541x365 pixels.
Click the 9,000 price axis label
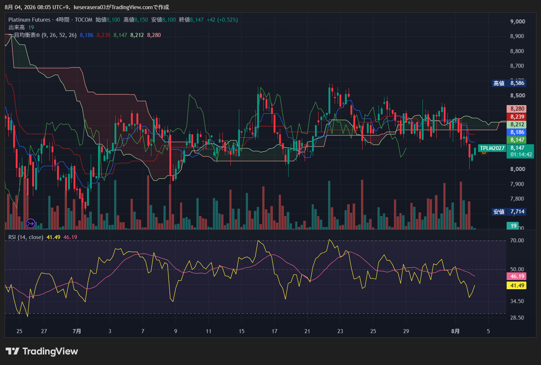(518, 22)
